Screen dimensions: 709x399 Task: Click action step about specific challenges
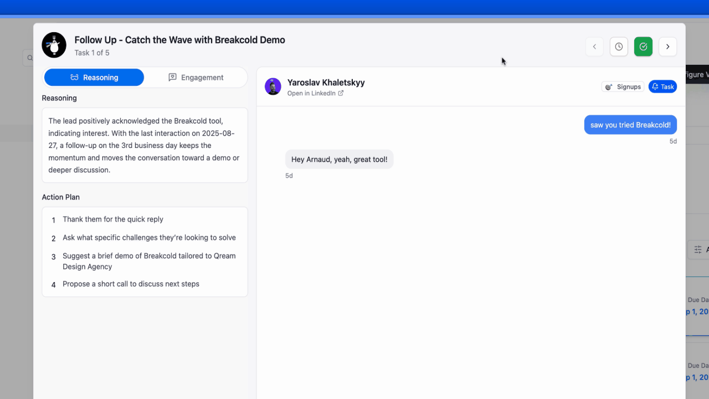[149, 238]
